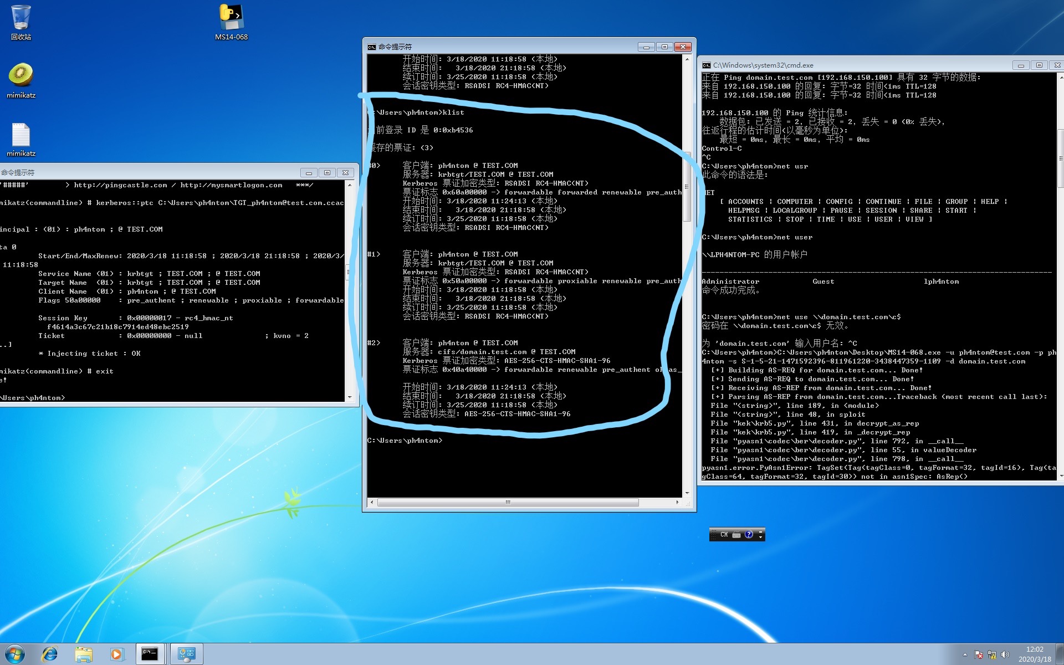The height and width of the screenshot is (665, 1064).
Task: Click horizontal scroll-right arrow in klist window
Action: coord(677,503)
